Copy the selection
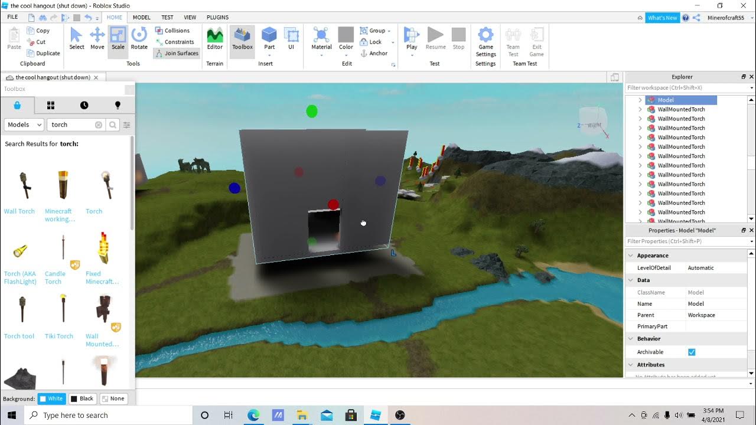 click(38, 31)
